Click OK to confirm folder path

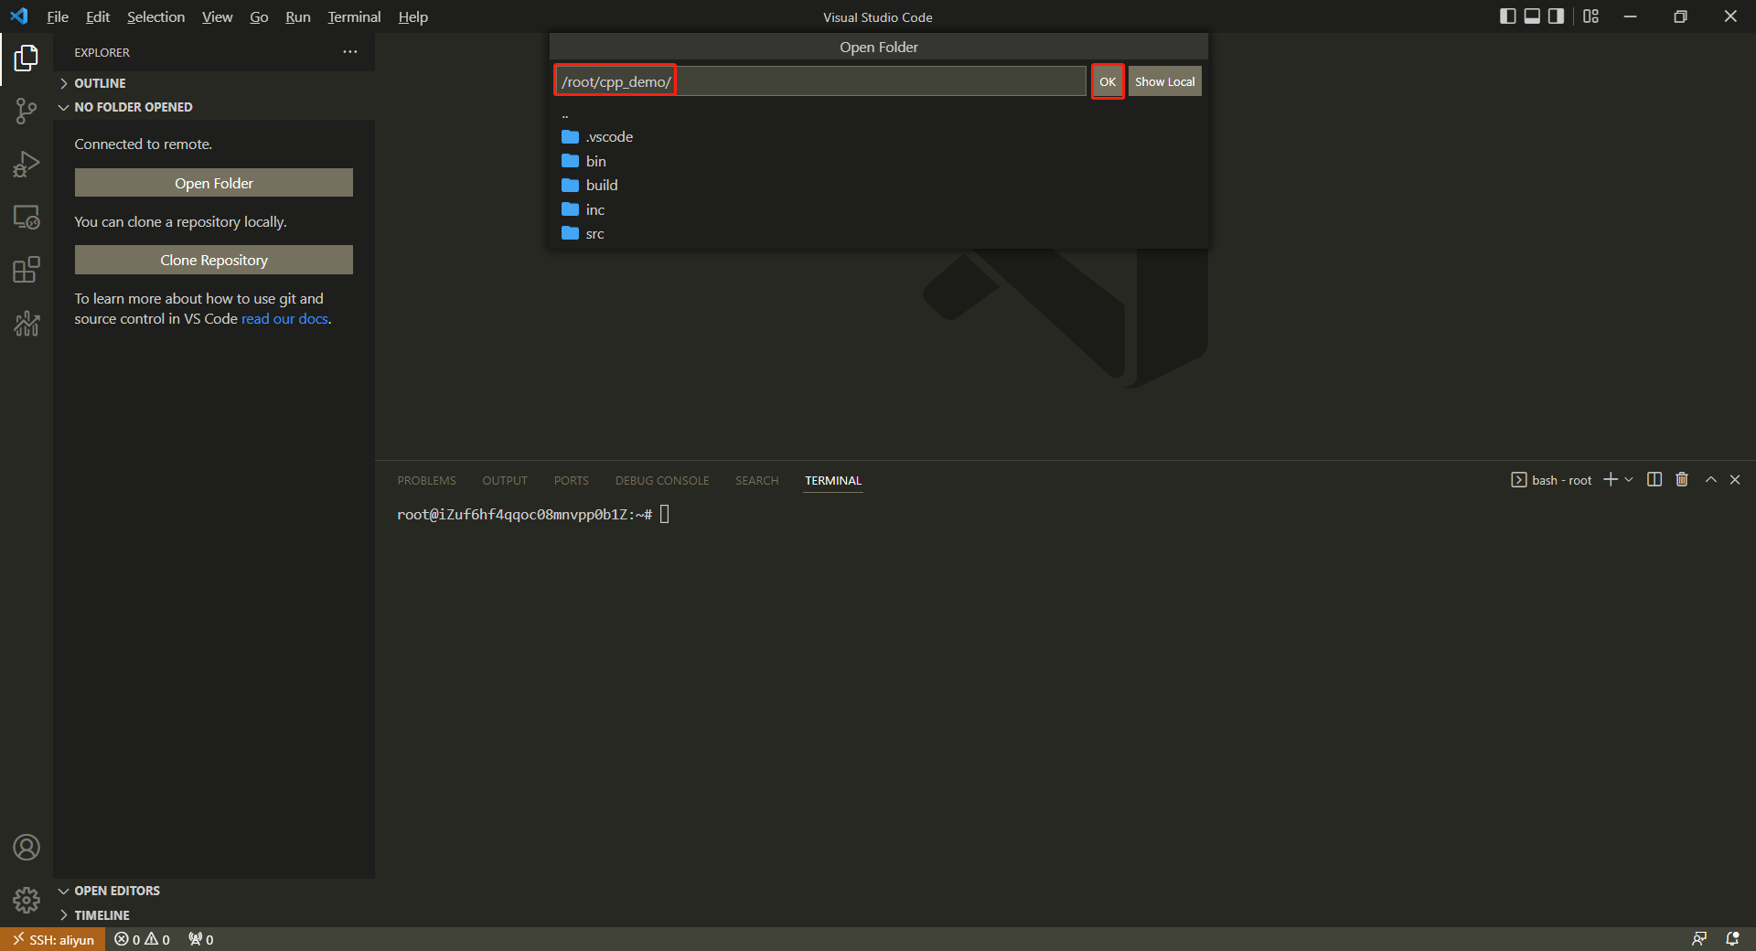click(x=1107, y=81)
